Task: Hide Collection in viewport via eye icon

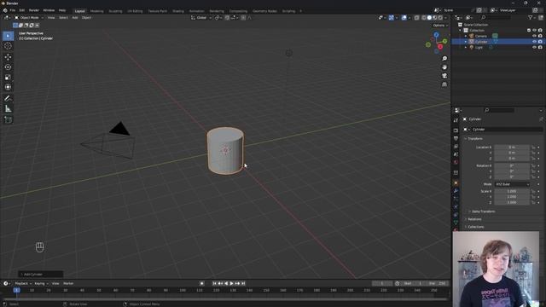Action: (535, 31)
